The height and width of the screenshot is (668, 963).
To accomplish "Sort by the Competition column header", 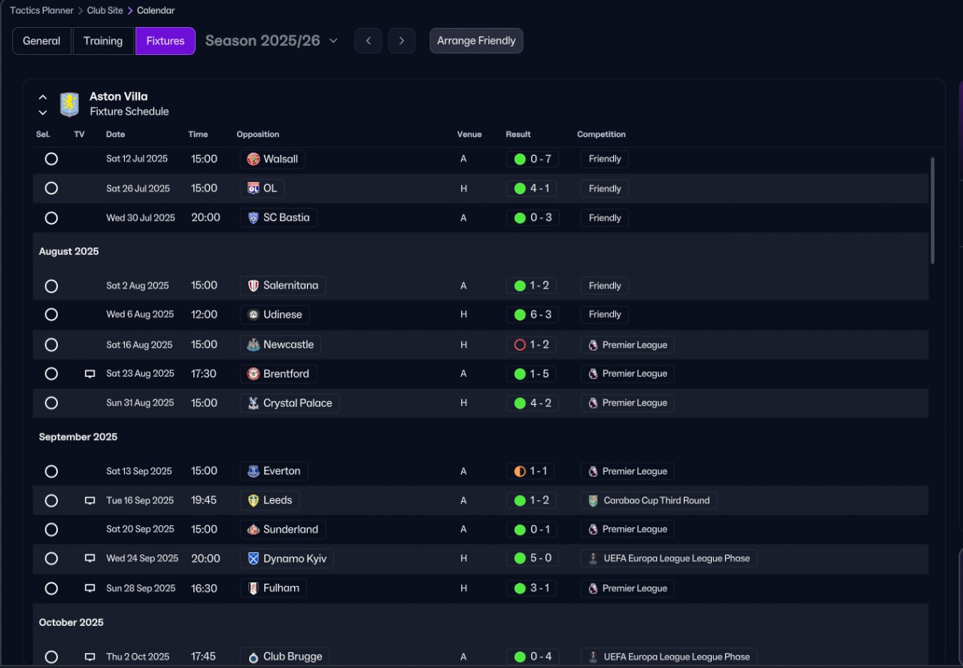I will pos(601,135).
